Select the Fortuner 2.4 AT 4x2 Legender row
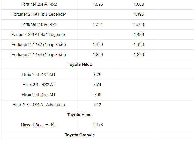The image size is (195, 141). pos(39,14)
